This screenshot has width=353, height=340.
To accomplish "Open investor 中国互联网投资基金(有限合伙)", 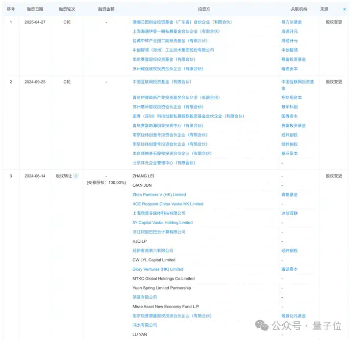I will (x=162, y=82).
